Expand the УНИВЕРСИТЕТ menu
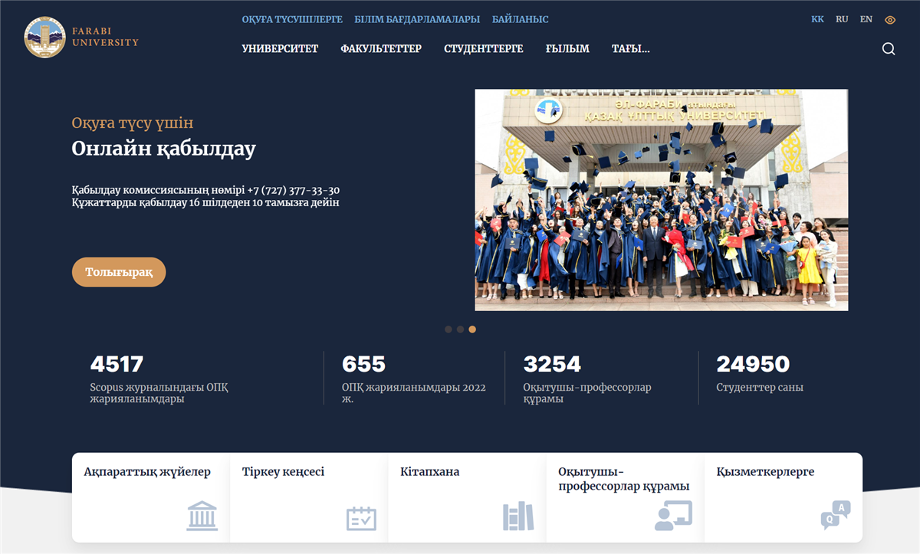 point(280,49)
